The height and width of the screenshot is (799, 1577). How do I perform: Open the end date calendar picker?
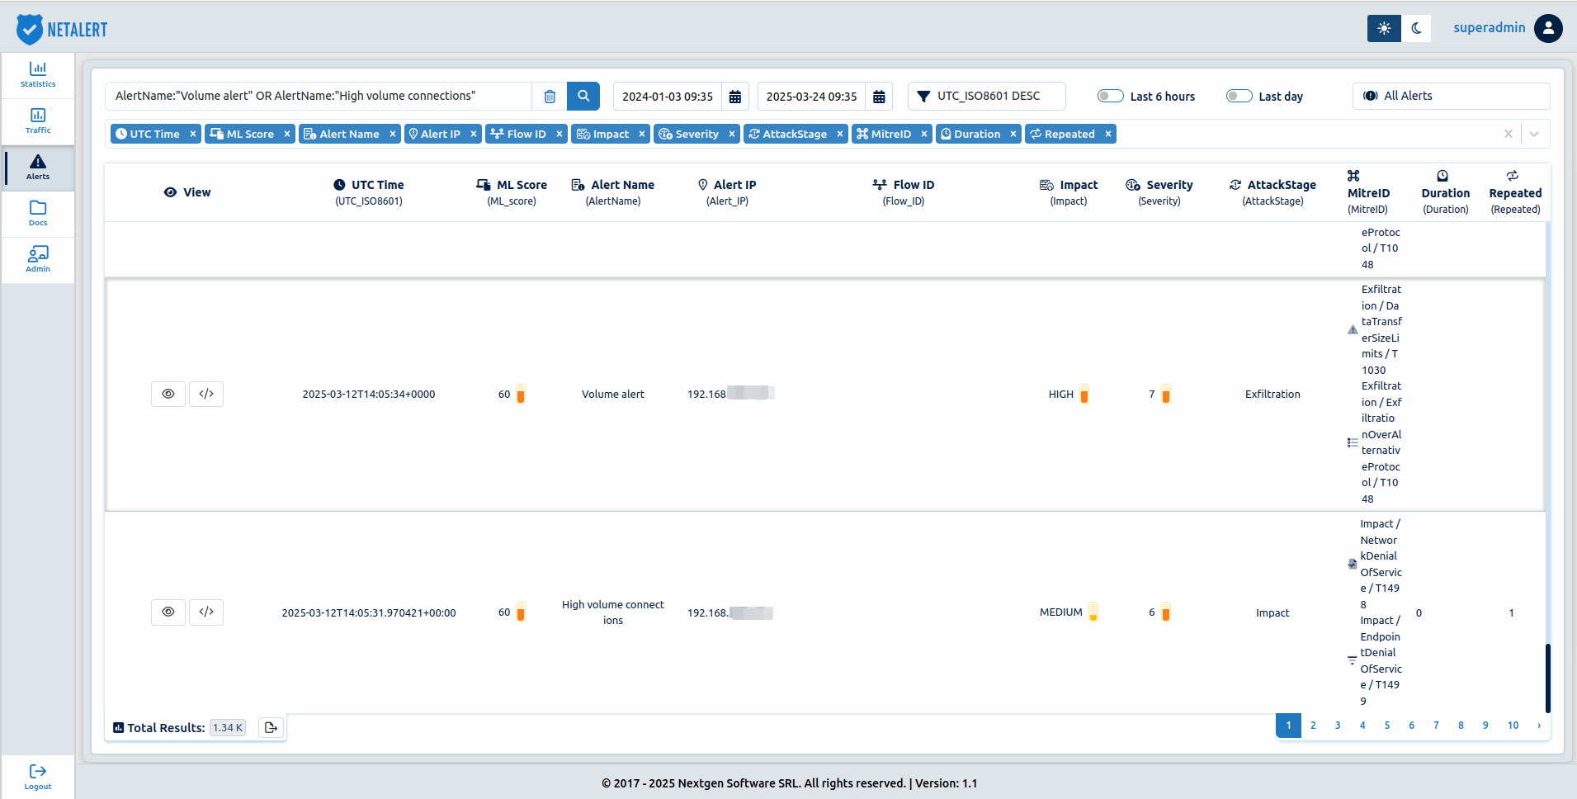point(879,97)
